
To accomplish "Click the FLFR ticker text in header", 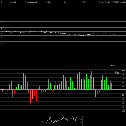I will (84, 2).
